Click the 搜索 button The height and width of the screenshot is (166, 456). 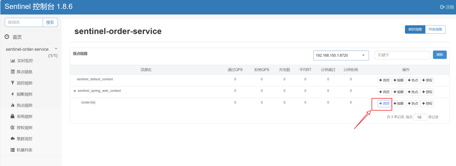tap(50, 22)
